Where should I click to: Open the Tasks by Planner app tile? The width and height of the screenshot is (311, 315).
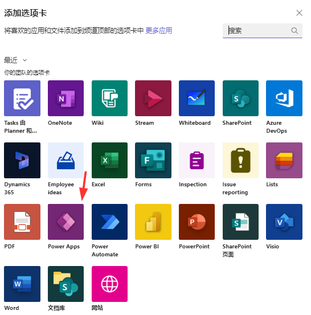22,98
